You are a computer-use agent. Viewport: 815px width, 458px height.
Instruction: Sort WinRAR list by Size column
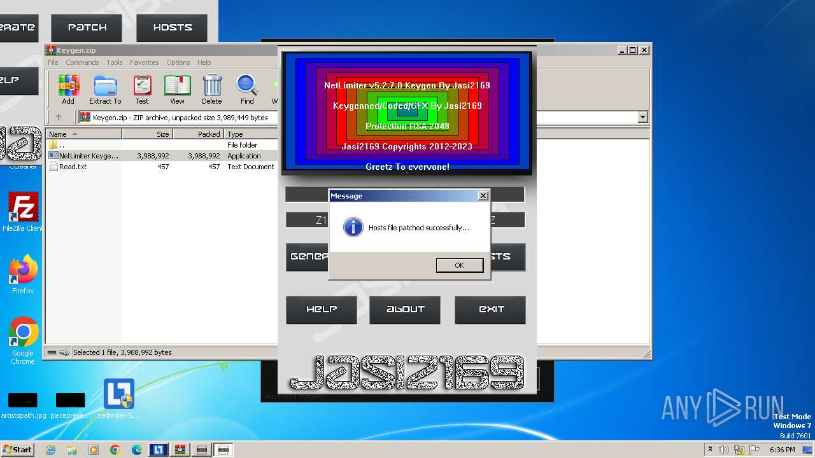tap(148, 134)
